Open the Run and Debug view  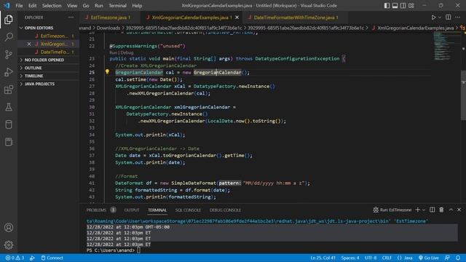9,72
